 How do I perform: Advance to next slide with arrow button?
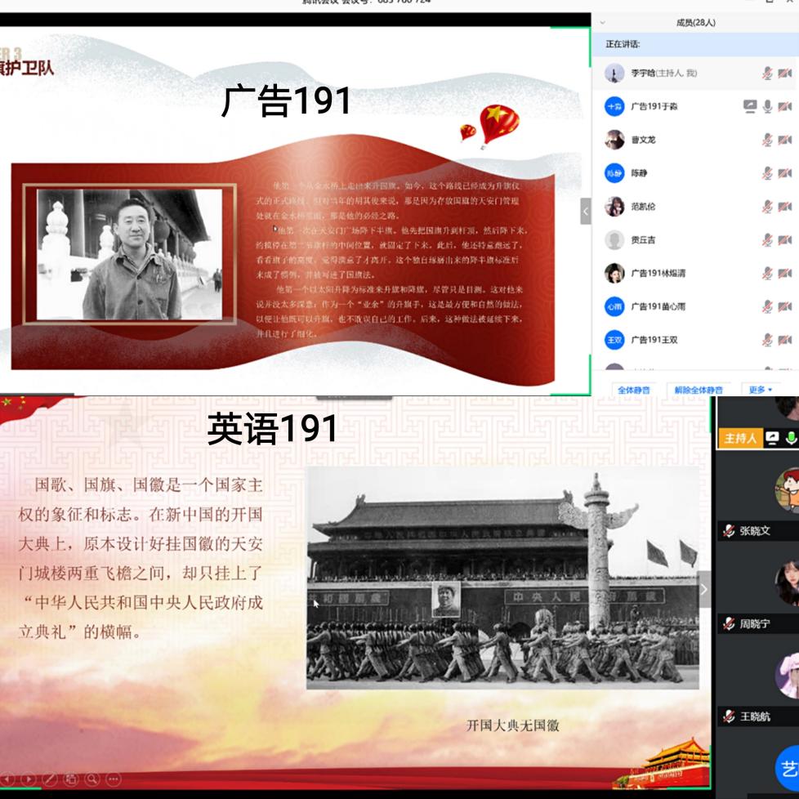[29, 779]
